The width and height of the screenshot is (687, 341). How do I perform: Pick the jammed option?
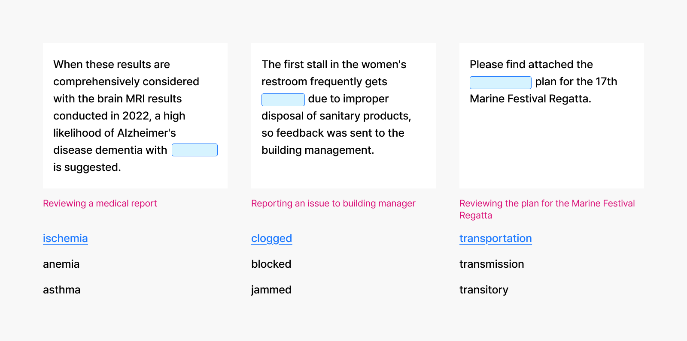point(271,290)
